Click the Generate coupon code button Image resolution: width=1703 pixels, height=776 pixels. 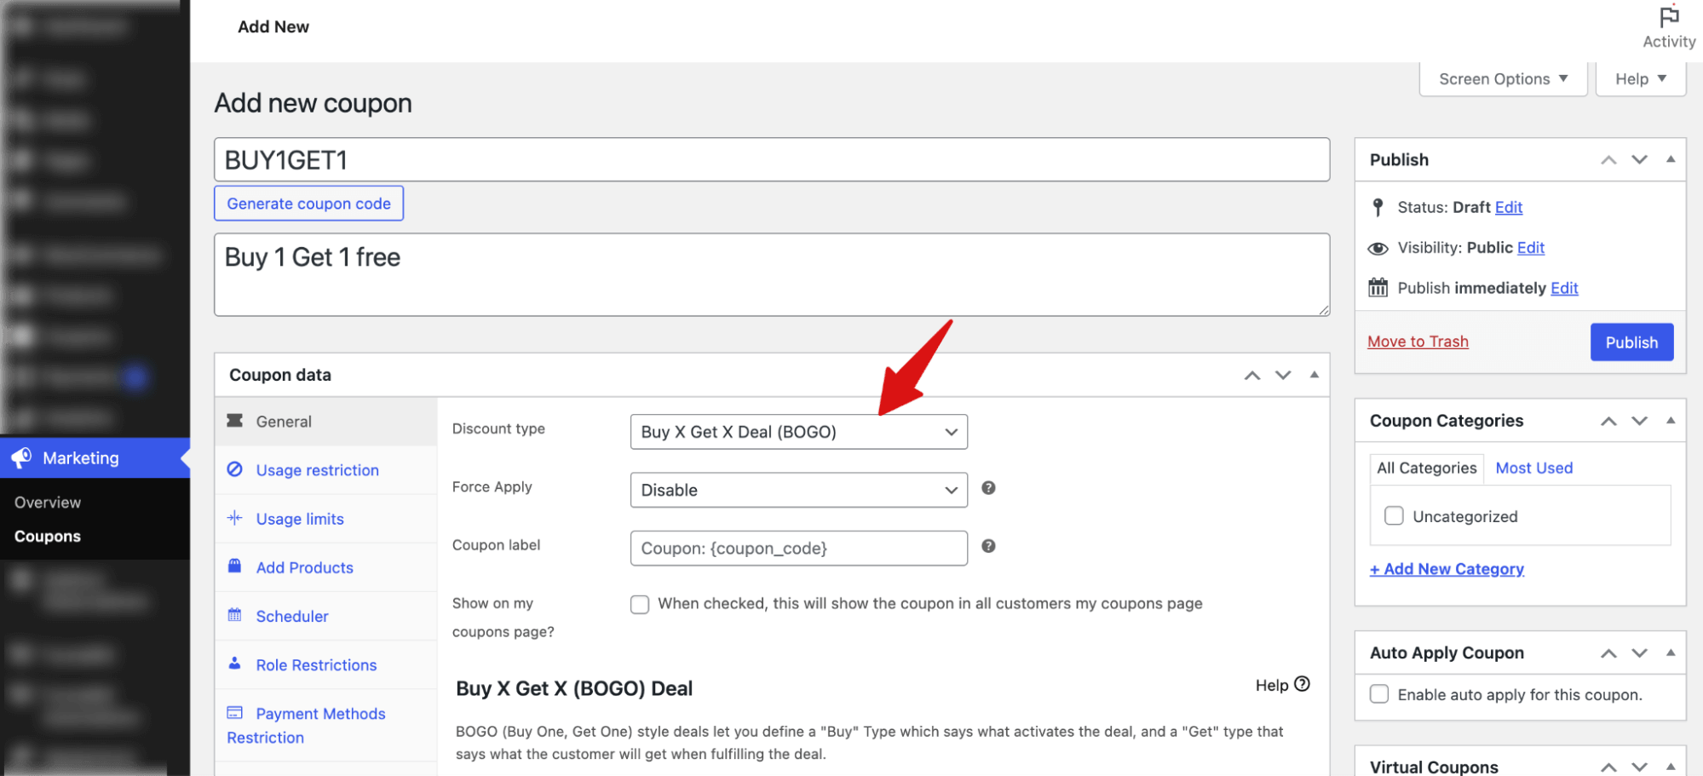(x=308, y=204)
